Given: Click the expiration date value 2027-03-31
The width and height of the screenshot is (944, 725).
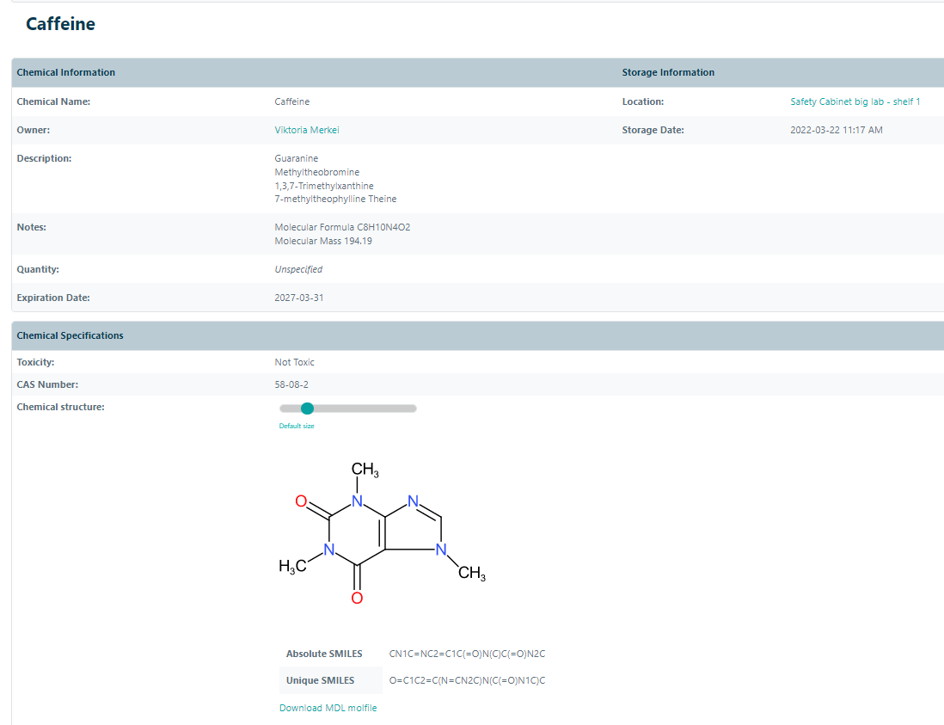Looking at the screenshot, I should pos(299,298).
